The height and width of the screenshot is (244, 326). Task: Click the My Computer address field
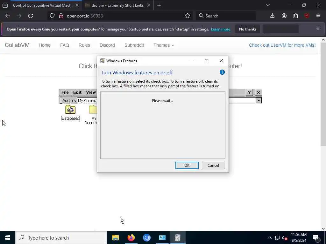(x=87, y=100)
